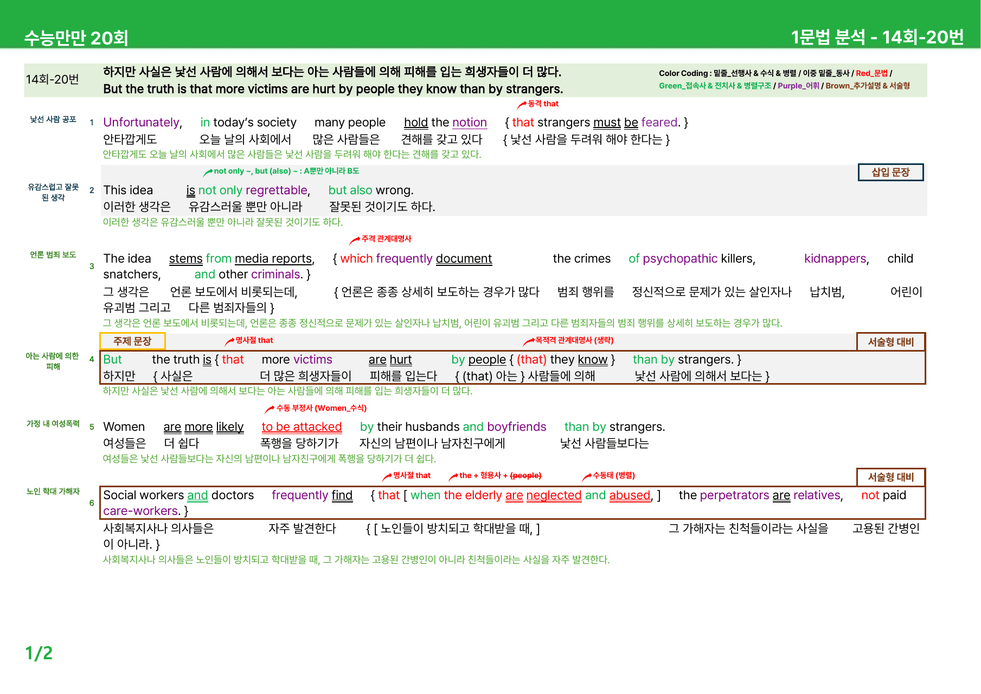
Task: Click the 'Red_문법' legend entry
Action: (x=871, y=73)
